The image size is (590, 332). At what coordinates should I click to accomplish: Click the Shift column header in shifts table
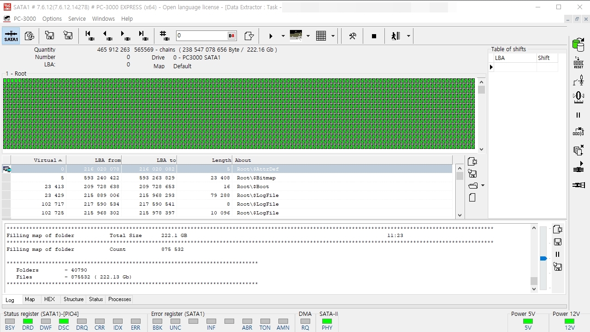click(x=547, y=58)
